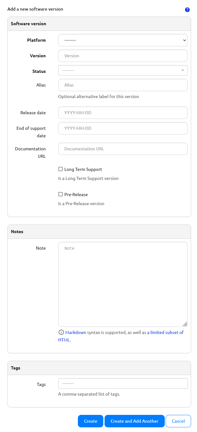Viewport: 197px width, 432px height.
Task: Open the help icon at top right
Action: (x=187, y=9)
